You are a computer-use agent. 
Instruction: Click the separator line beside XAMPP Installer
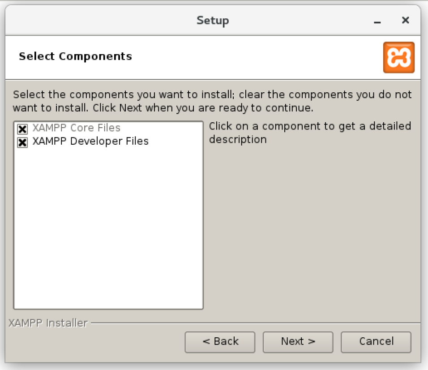[256, 323]
